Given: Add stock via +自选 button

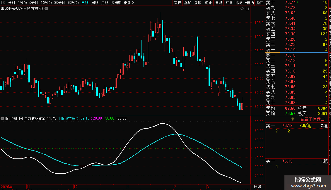Looking at the screenshot, I should point(249,3).
